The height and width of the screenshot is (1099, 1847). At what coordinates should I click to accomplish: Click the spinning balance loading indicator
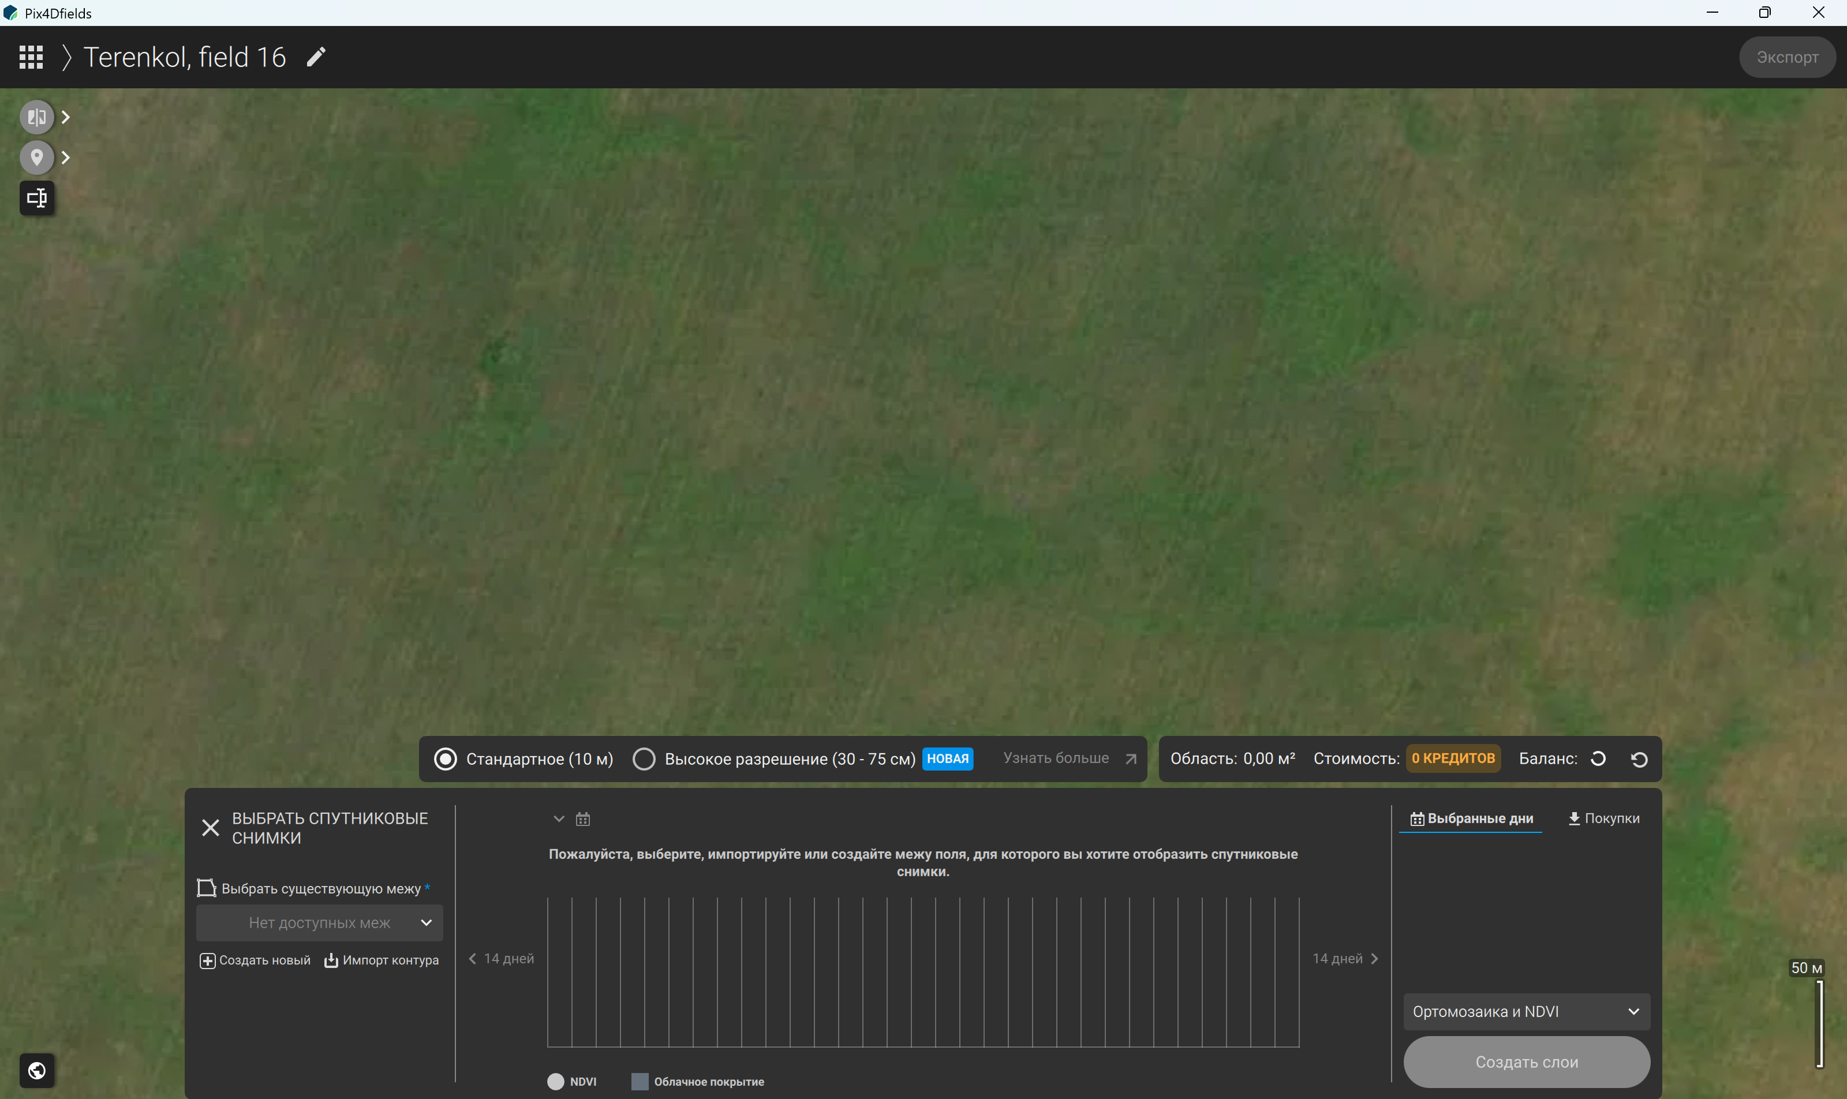click(x=1598, y=758)
